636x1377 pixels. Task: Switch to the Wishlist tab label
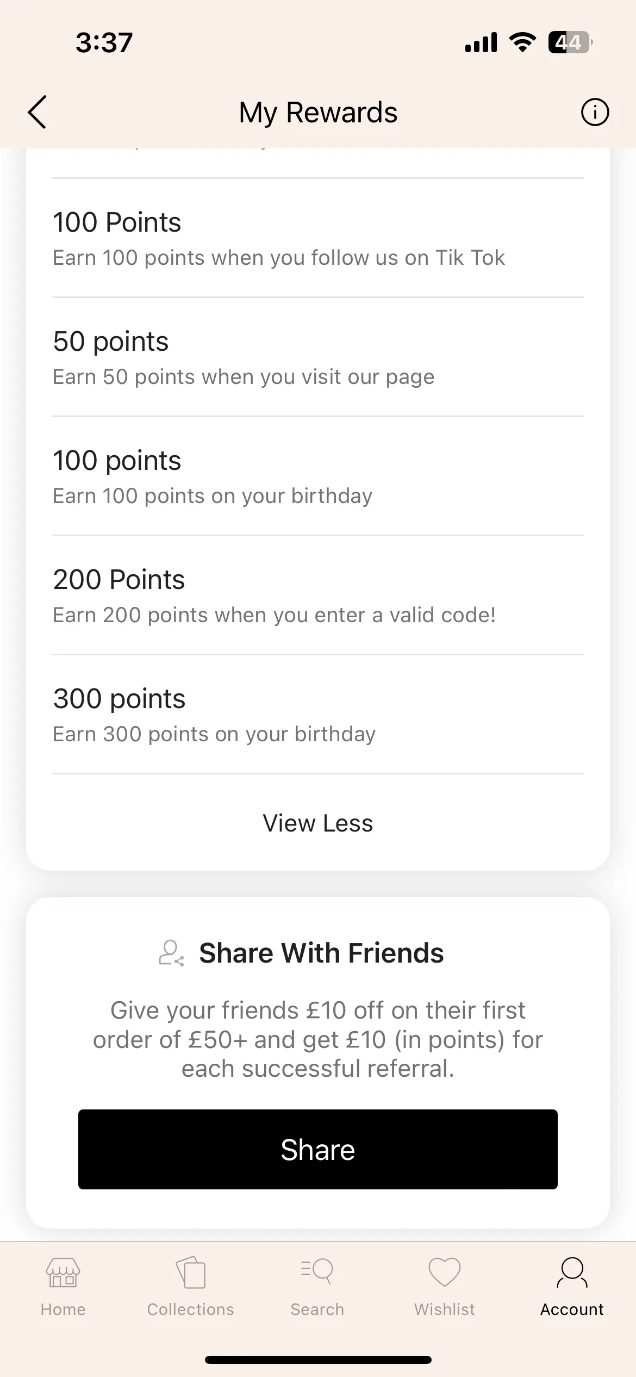(x=445, y=1309)
